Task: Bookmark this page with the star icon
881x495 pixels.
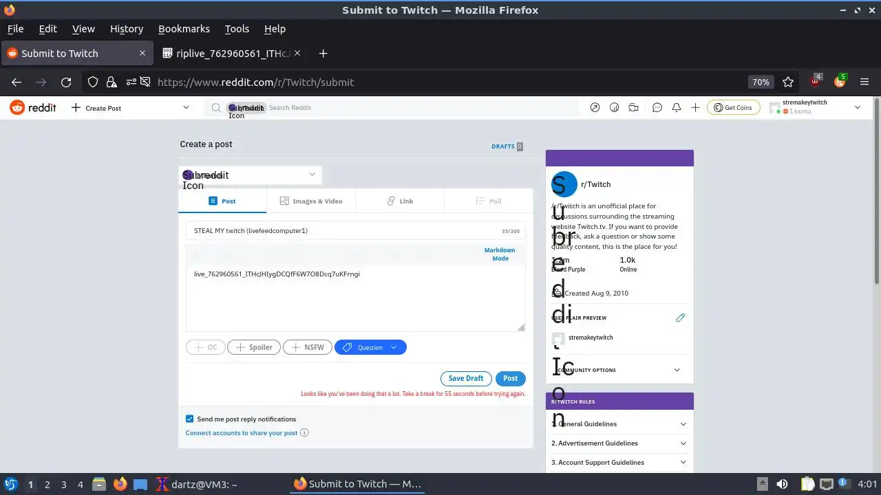Action: [x=788, y=82]
